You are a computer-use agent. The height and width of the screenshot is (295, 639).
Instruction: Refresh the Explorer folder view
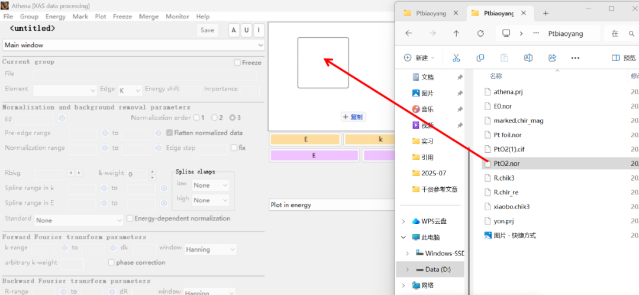point(480,33)
